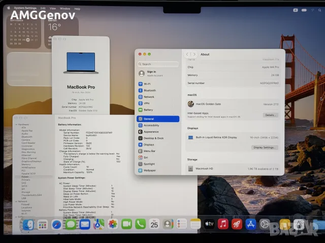This screenshot has height=243, width=325.
Task: Select Firewall under Network in System Information
Action: (25, 205)
